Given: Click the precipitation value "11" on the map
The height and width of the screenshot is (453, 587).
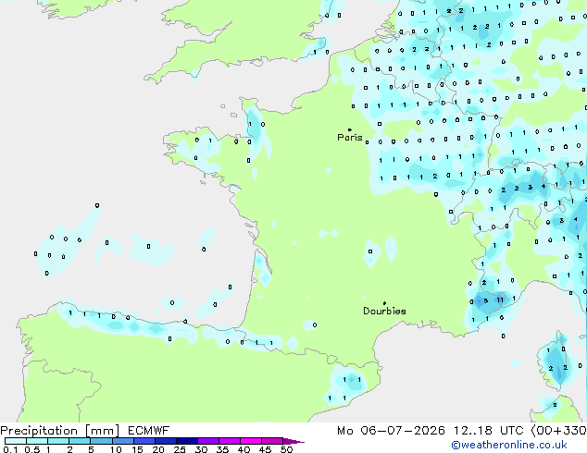Looking at the screenshot, I should tap(500, 300).
